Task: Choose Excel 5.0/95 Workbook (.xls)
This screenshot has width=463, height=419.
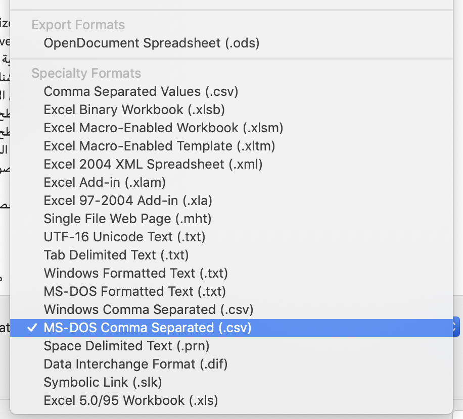Action: pos(131,400)
